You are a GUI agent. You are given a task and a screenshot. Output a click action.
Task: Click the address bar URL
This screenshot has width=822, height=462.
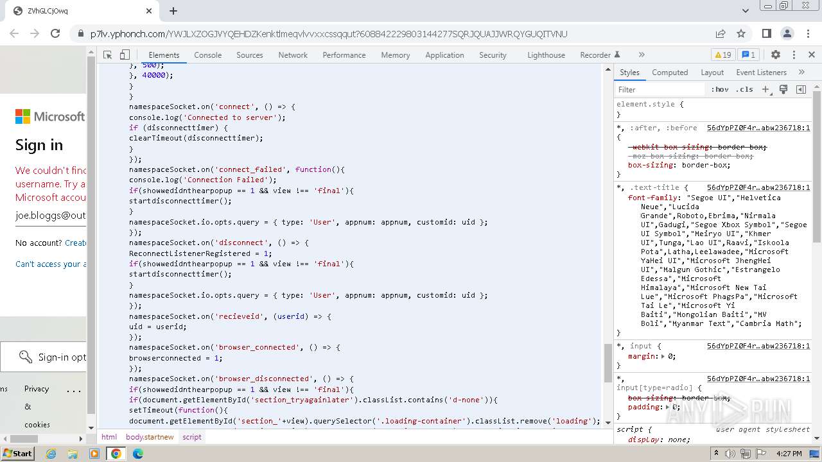pos(329,34)
